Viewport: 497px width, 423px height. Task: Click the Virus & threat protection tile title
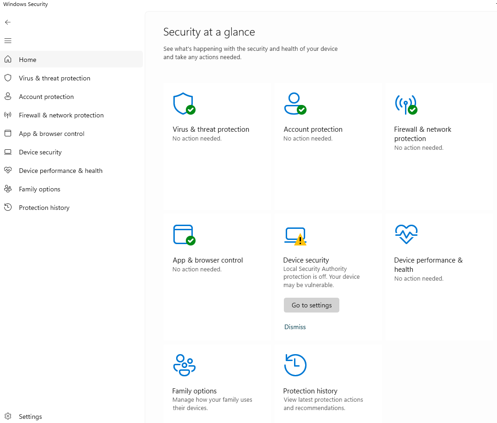point(211,129)
